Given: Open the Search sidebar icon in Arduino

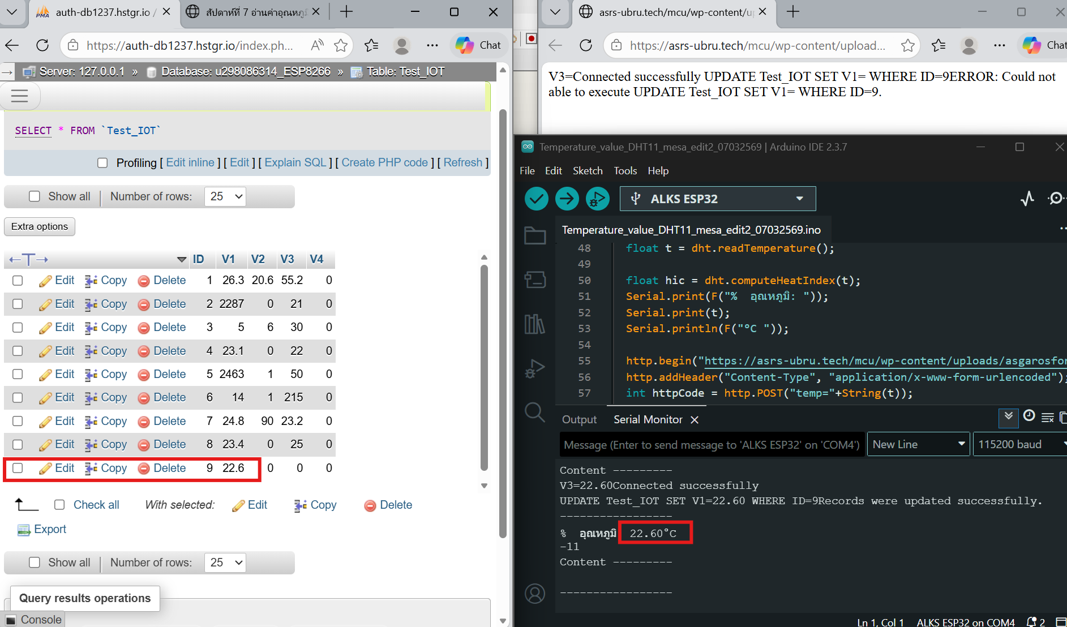Looking at the screenshot, I should (534, 413).
